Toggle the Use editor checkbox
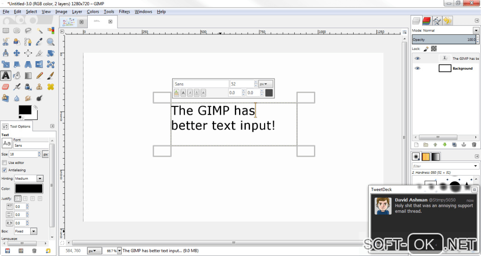Viewport: 481px width, 256px height. [4, 163]
